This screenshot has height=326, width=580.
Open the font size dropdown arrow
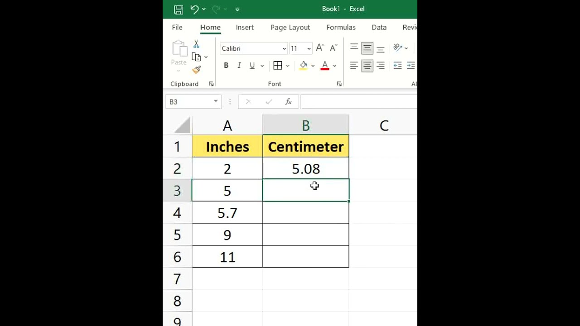pyautogui.click(x=309, y=48)
